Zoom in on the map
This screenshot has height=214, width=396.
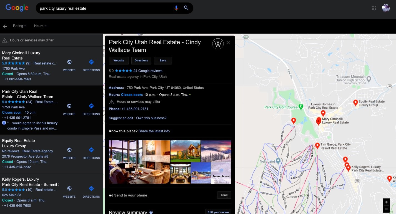386,202
